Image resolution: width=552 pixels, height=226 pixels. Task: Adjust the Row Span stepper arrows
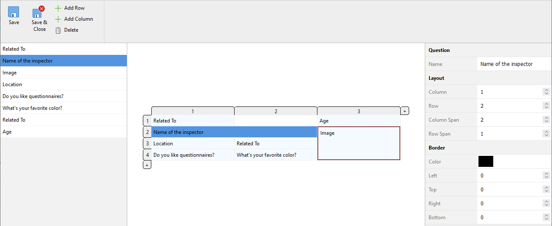(x=546, y=134)
